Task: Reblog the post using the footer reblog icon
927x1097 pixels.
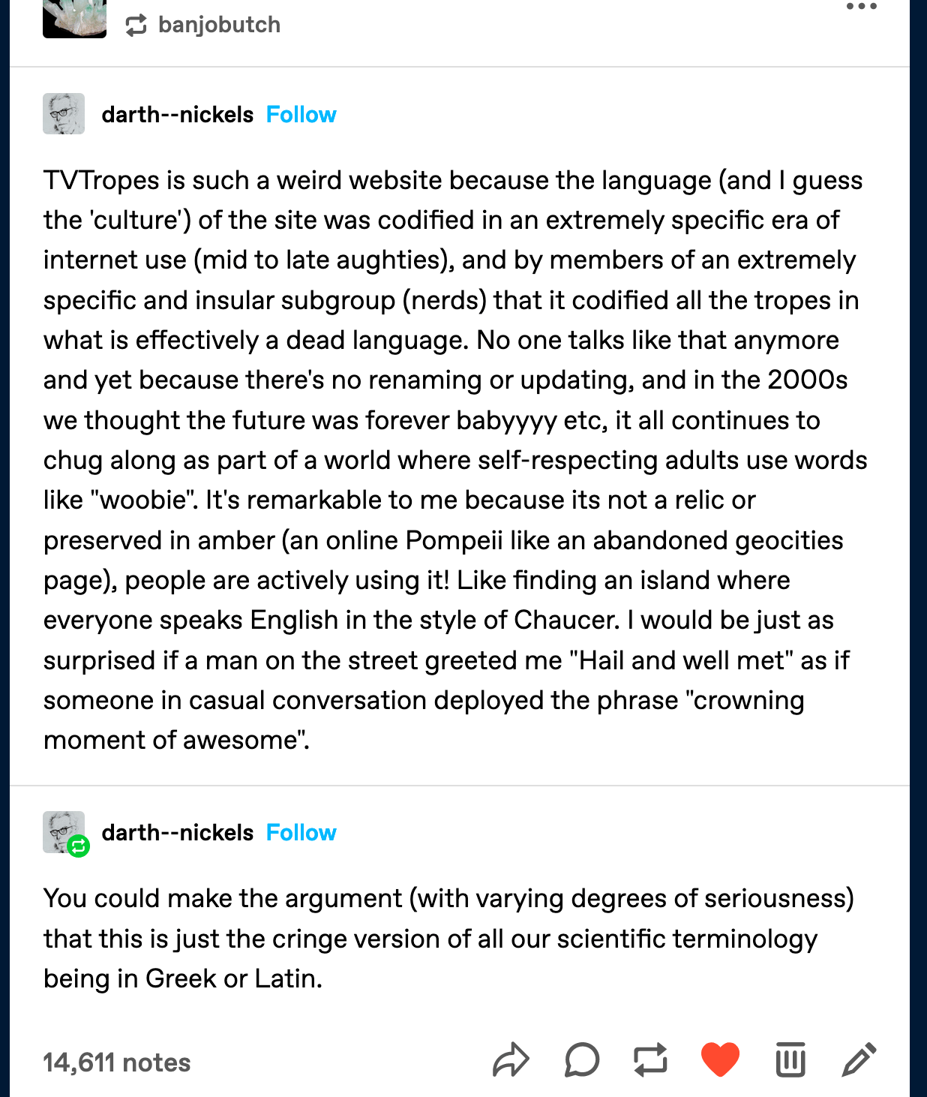Action: pos(652,1061)
